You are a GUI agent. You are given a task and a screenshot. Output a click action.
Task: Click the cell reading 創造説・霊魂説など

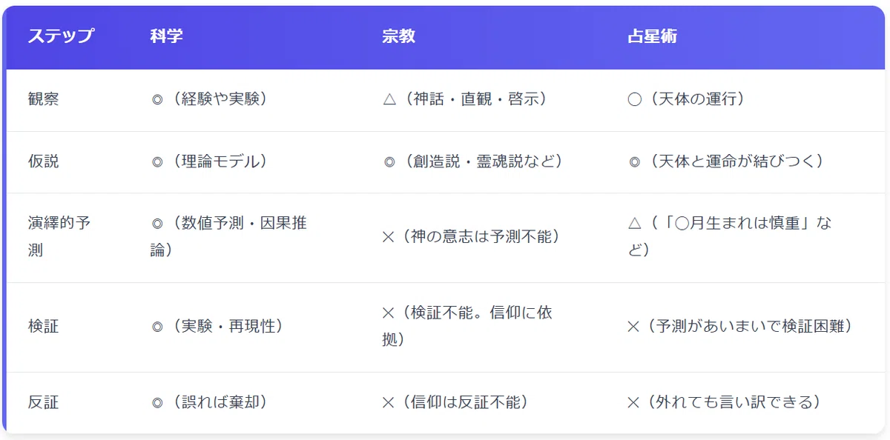pyautogui.click(x=473, y=161)
